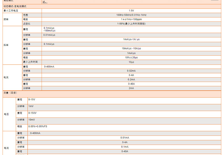Select the 1.5V minimum voltage value

131,10
